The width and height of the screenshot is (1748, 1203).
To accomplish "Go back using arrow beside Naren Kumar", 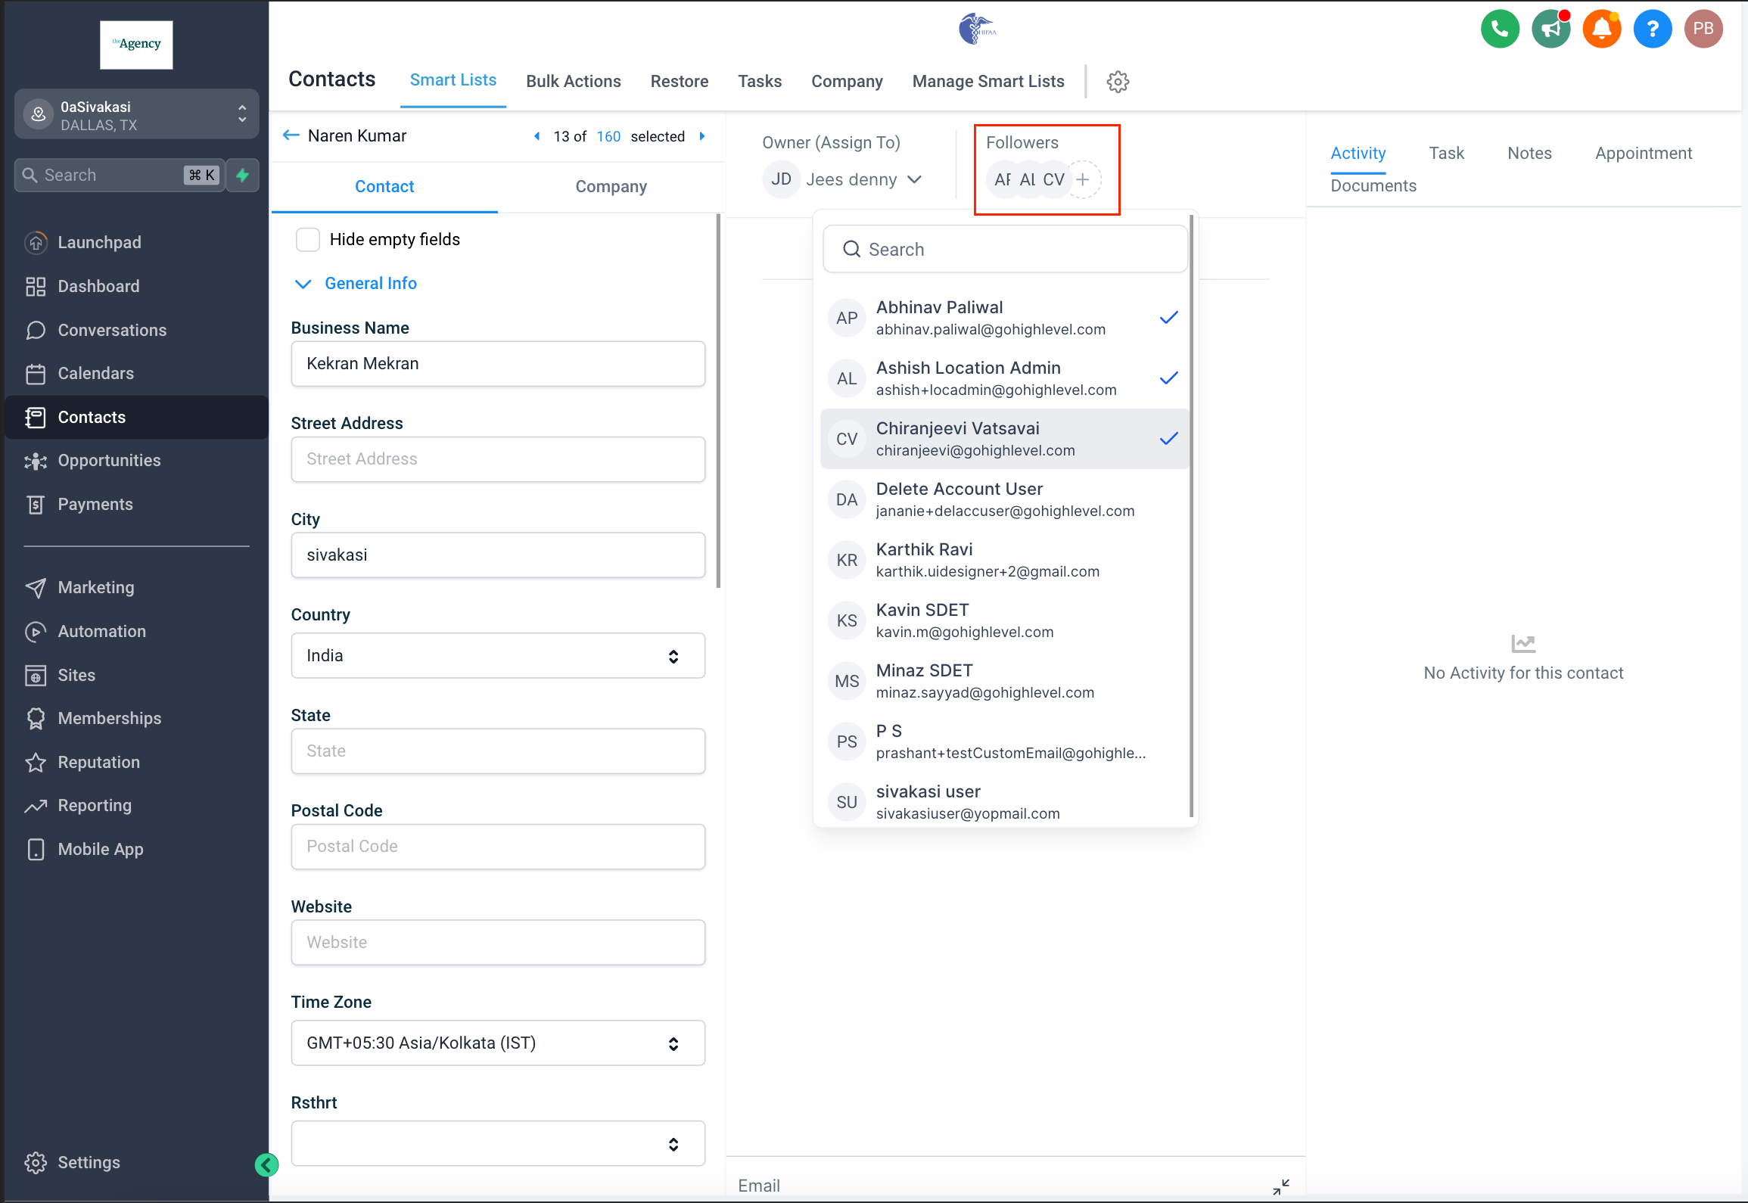I will tap(291, 135).
